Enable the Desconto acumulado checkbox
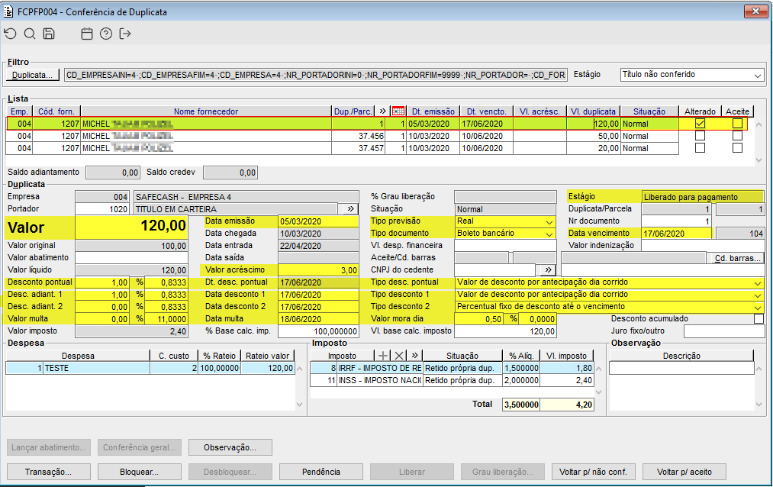 point(758,319)
